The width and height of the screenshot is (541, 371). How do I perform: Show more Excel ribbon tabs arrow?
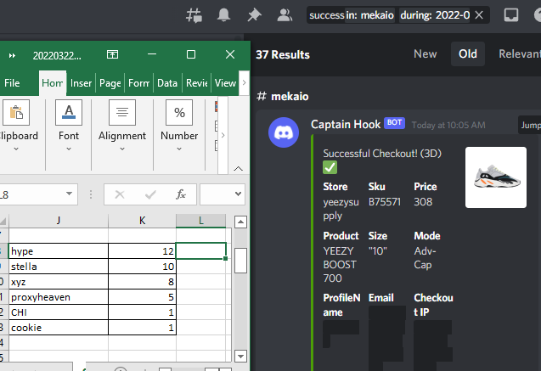pos(244,82)
